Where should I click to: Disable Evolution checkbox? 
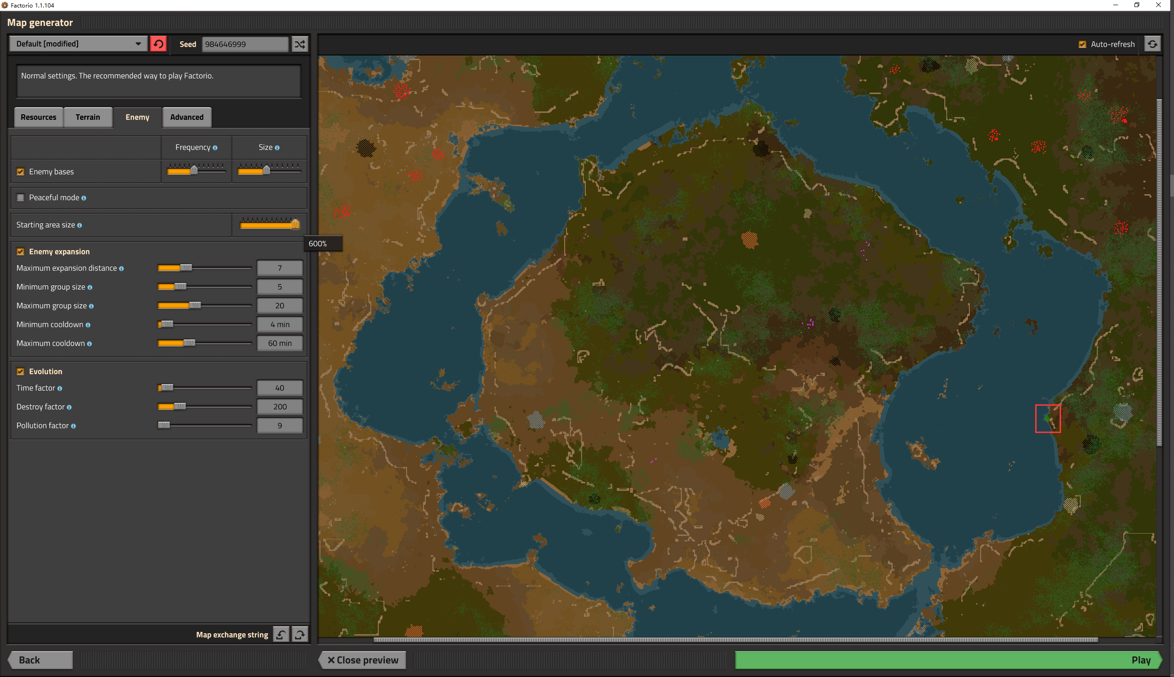20,371
